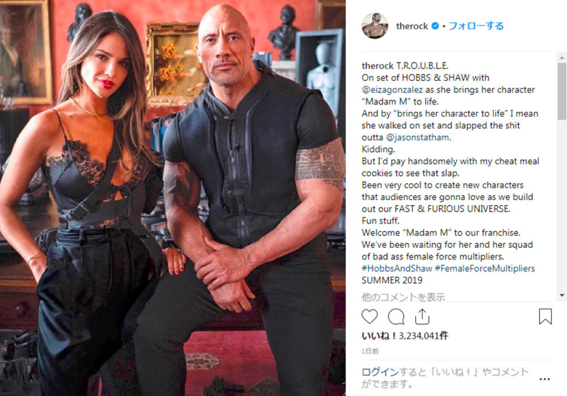Image resolution: width=567 pixels, height=396 pixels.
Task: Share the post using the share icon
Action: (x=422, y=316)
